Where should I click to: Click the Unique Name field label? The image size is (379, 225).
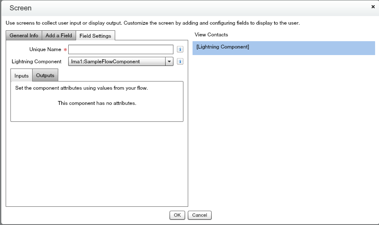pyautogui.click(x=45, y=49)
